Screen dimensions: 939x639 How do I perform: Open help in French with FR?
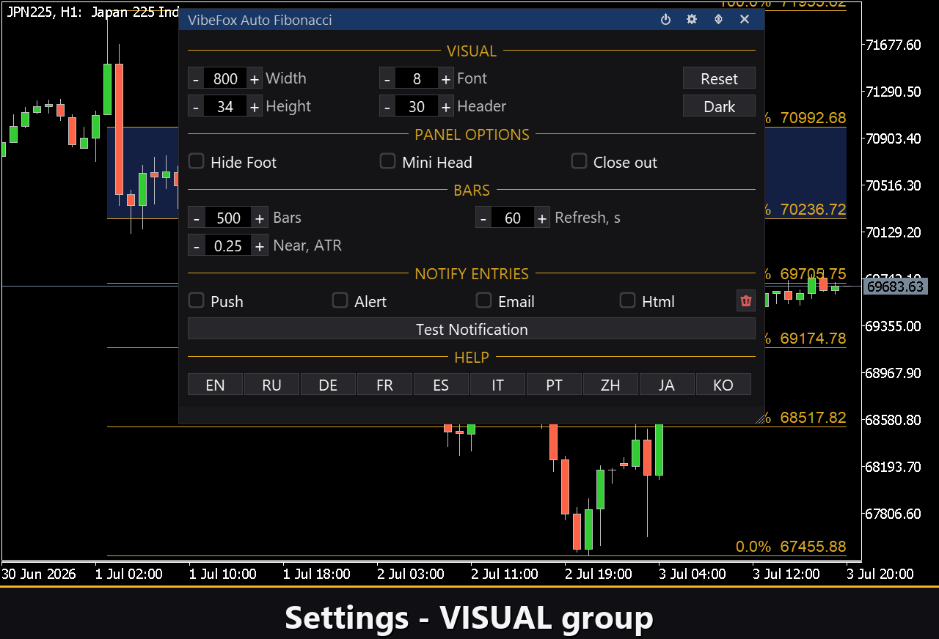pos(384,385)
